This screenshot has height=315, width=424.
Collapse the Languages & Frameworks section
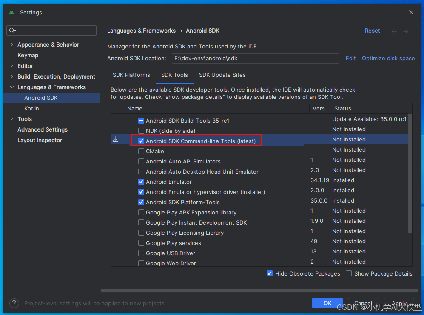[x=11, y=87]
